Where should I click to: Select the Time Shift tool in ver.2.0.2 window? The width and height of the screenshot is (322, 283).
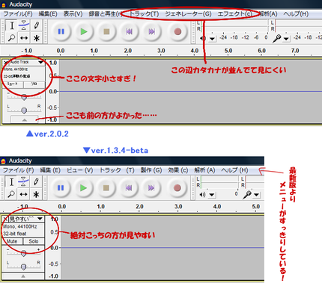(x=24, y=38)
